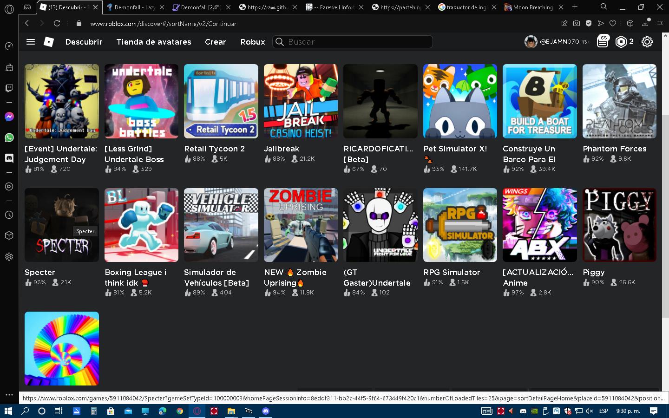Click the Crear navigation link

[x=215, y=42]
